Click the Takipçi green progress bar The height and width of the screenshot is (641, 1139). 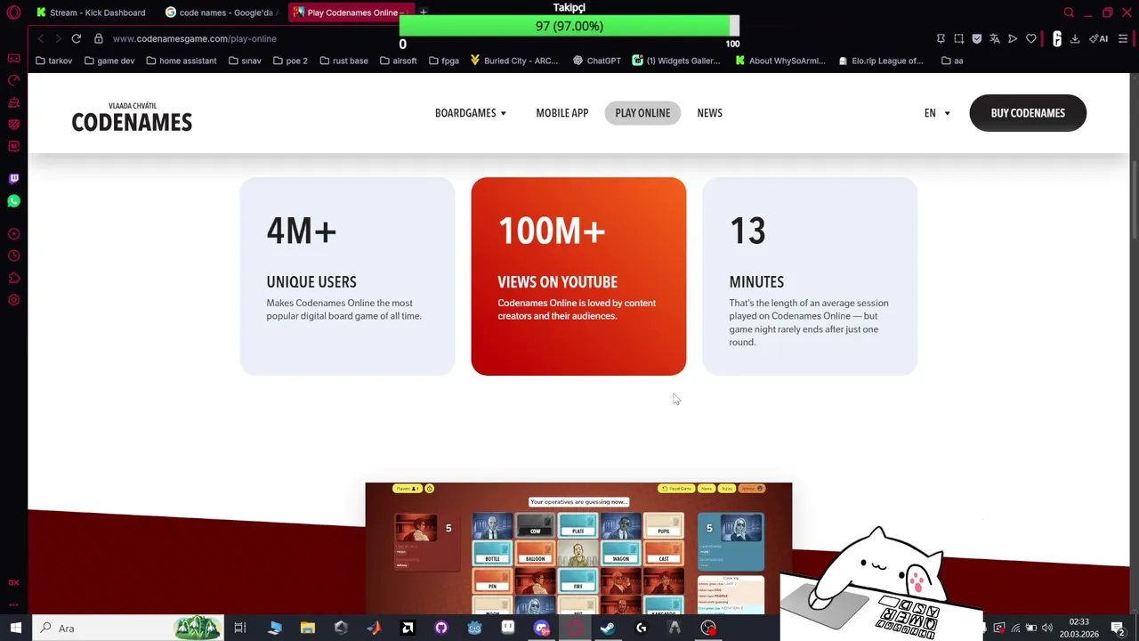569,26
